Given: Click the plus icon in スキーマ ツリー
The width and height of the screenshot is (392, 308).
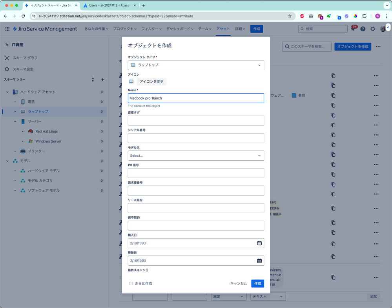Looking at the screenshot, I should [102, 80].
